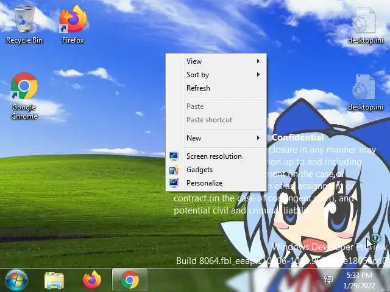
Task: Click the Gadgets menu icon
Action: [x=174, y=170]
